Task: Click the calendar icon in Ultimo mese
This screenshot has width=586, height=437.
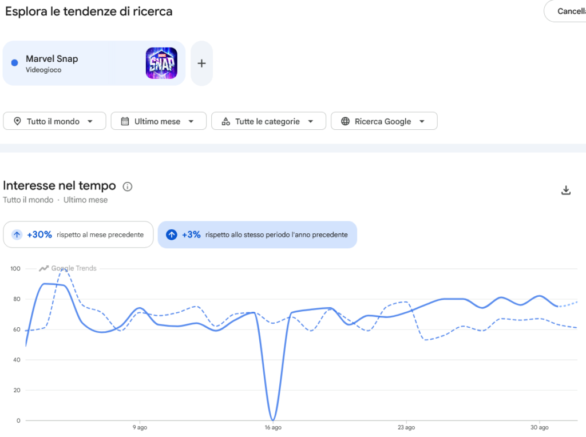Action: click(125, 121)
